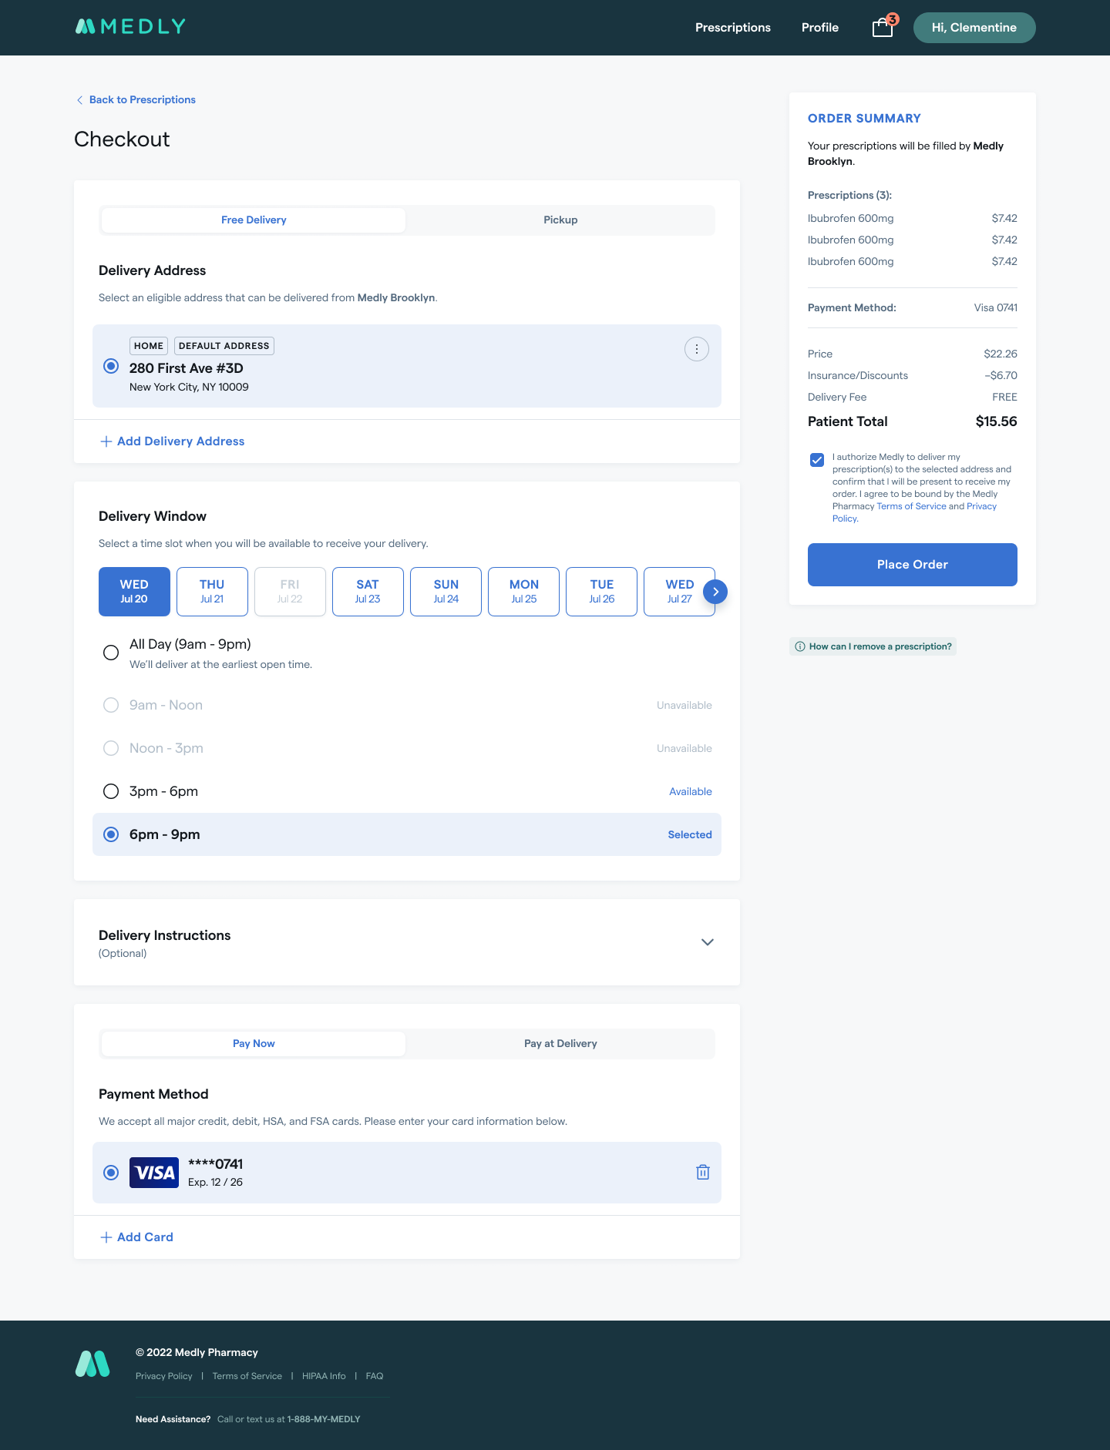Open the shopping cart icon
This screenshot has height=1450, width=1110.
point(882,27)
